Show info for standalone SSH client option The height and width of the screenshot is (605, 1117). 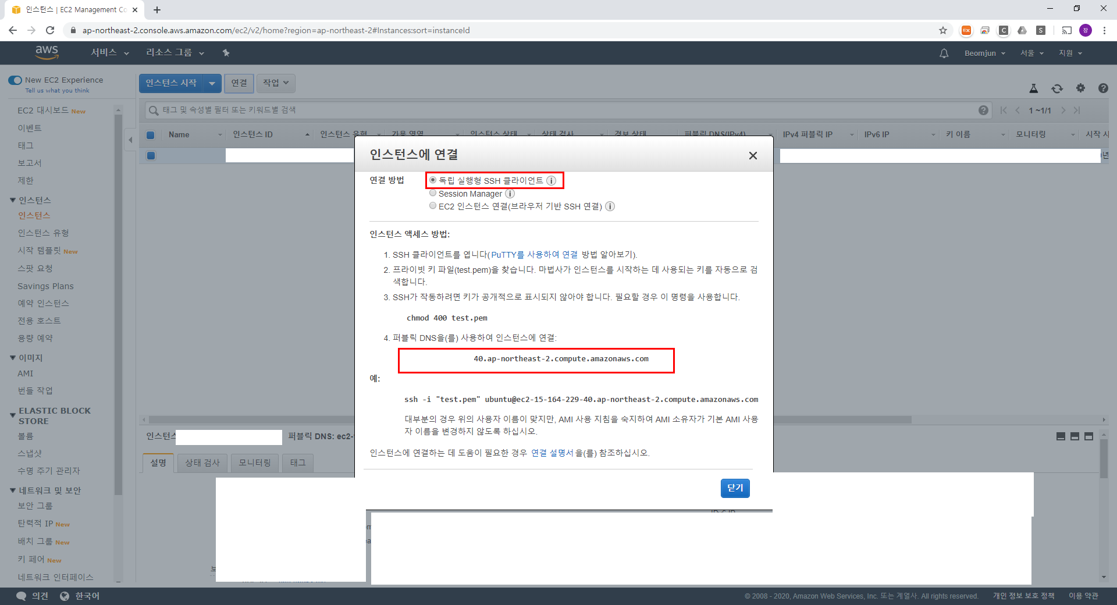551,180
